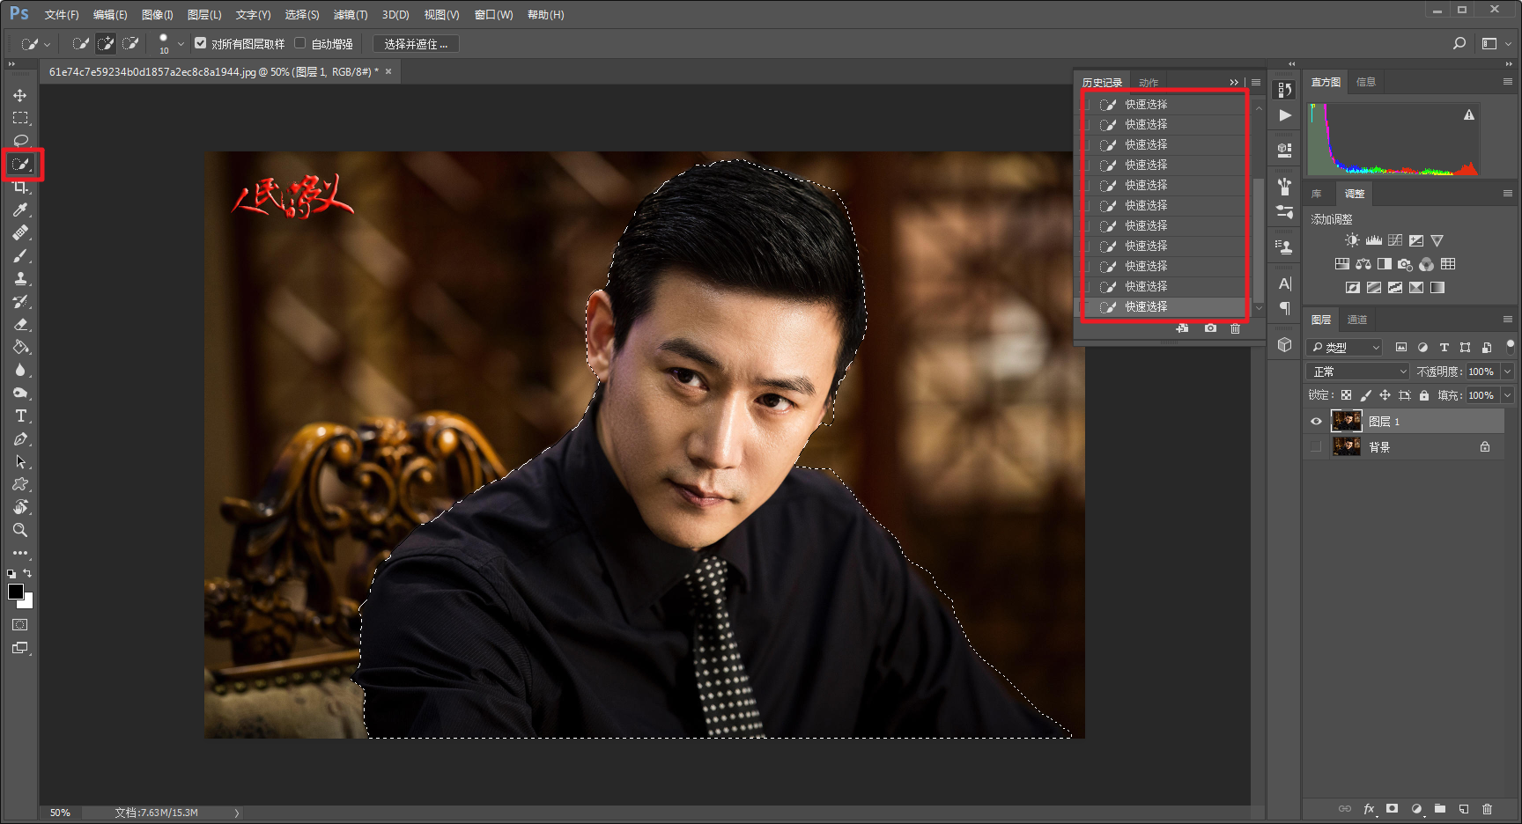Image resolution: width=1522 pixels, height=824 pixels.
Task: Click Subtract from Selection mode icon
Action: coord(131,43)
